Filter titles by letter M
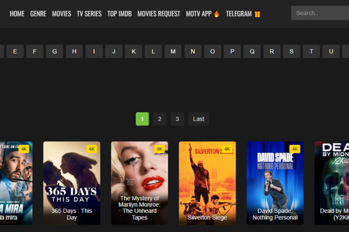The image size is (349, 232). tap(173, 51)
